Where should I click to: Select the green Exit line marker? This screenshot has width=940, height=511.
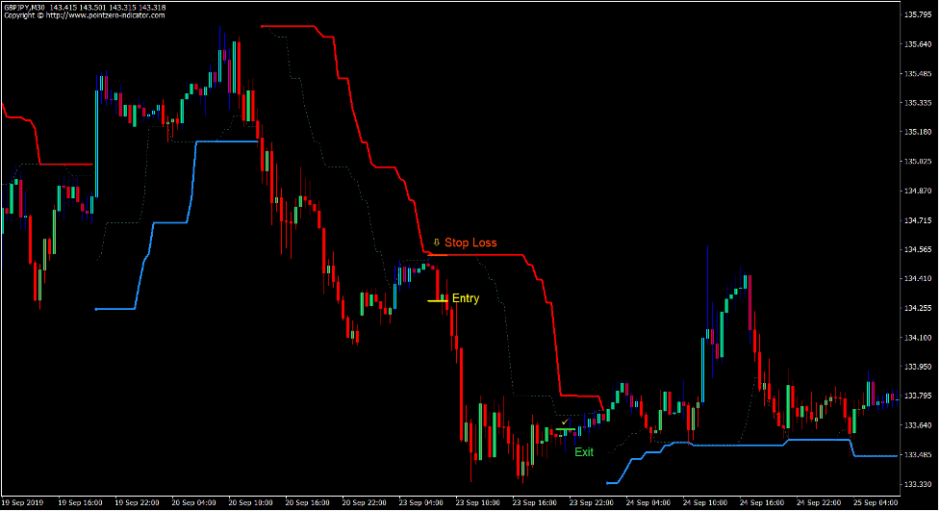coord(564,430)
